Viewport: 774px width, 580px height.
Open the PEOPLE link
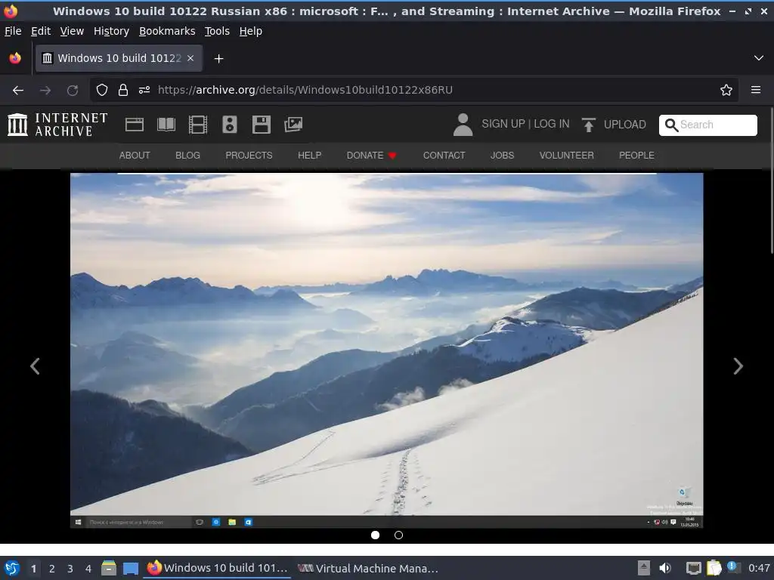[x=636, y=156]
